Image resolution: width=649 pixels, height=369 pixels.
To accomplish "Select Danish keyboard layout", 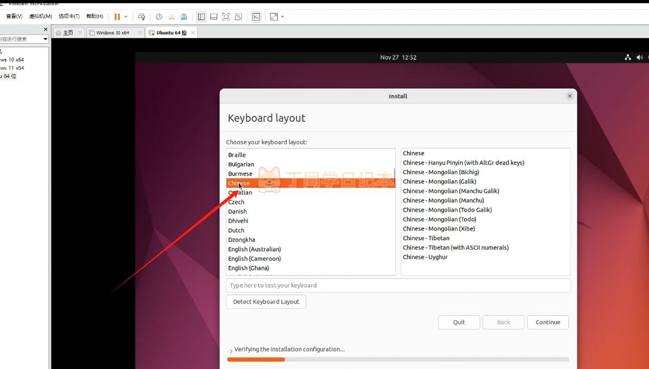I will click(x=310, y=211).
